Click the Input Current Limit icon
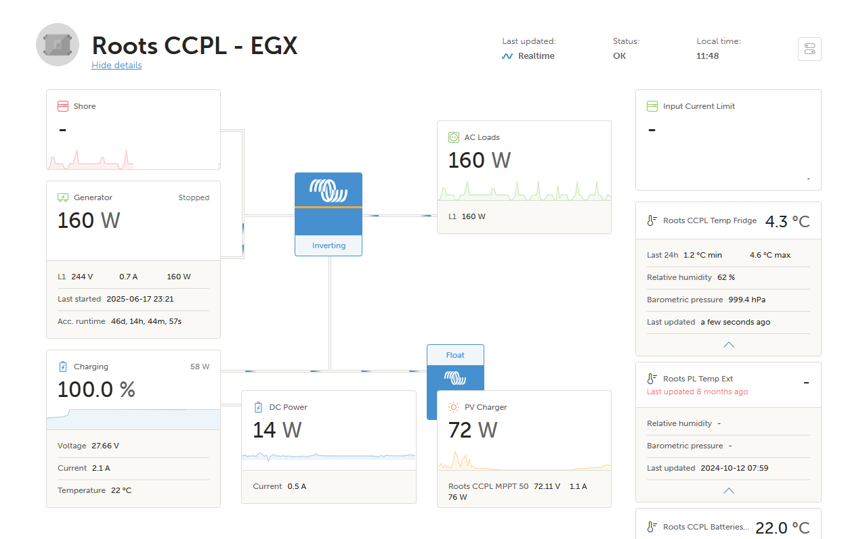 coord(652,106)
